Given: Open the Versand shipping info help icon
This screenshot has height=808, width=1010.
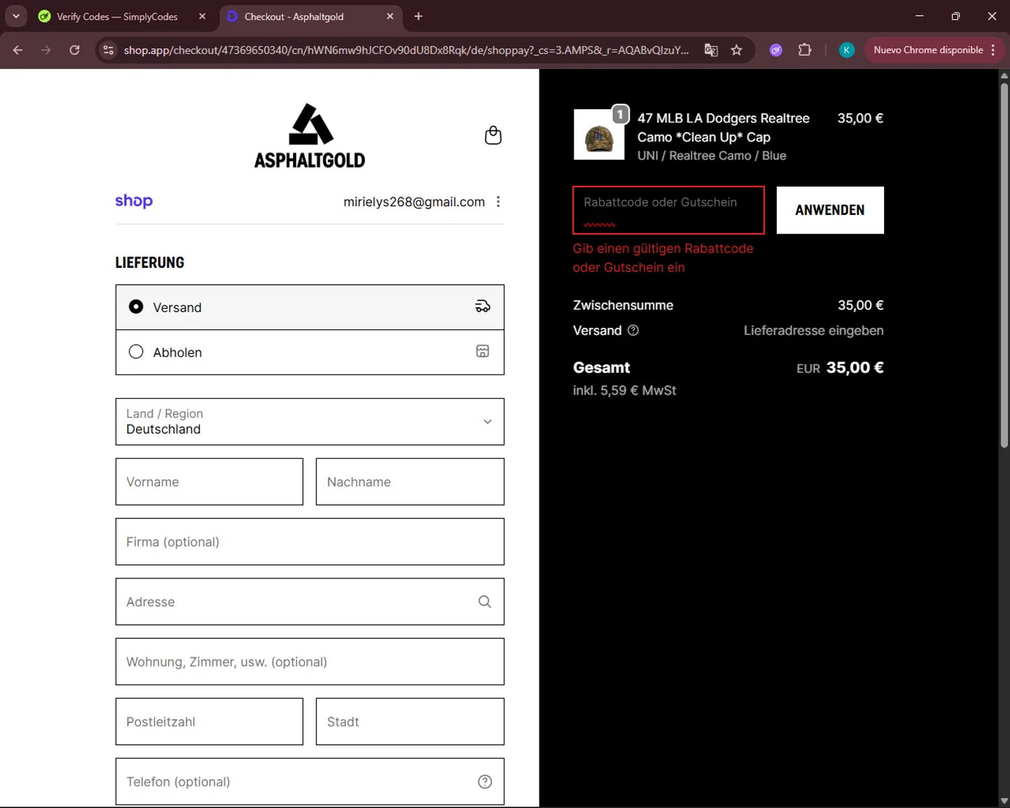Looking at the screenshot, I should (x=633, y=330).
